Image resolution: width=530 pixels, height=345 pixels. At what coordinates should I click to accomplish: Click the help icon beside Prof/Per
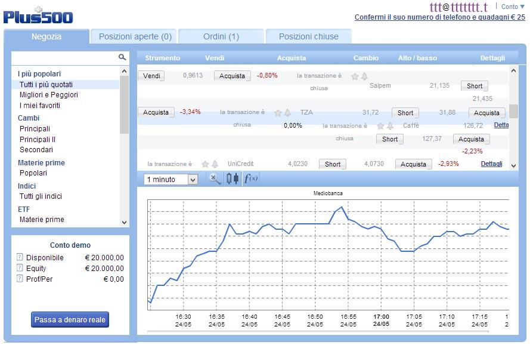[20, 279]
